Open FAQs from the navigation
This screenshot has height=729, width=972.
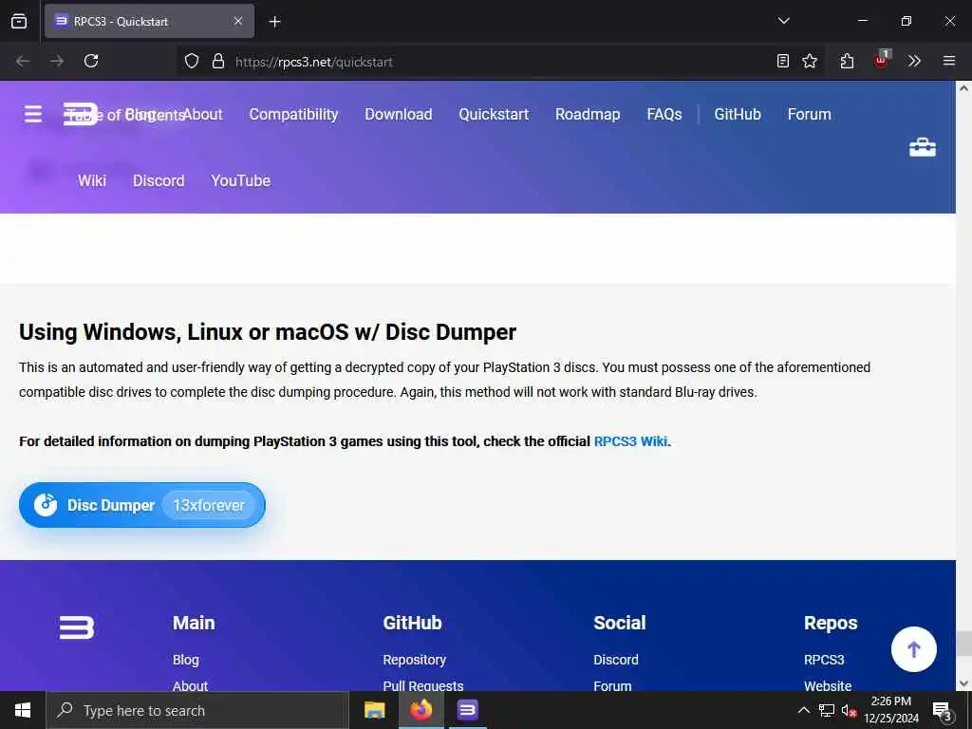(664, 114)
